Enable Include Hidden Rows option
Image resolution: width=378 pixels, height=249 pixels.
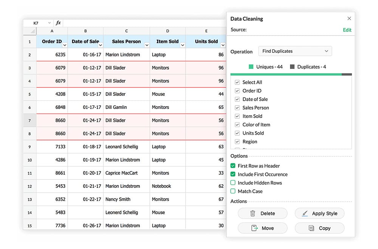point(233,183)
